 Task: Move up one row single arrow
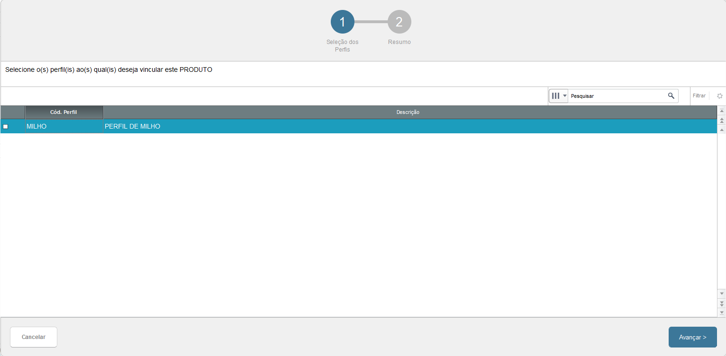pos(722,130)
